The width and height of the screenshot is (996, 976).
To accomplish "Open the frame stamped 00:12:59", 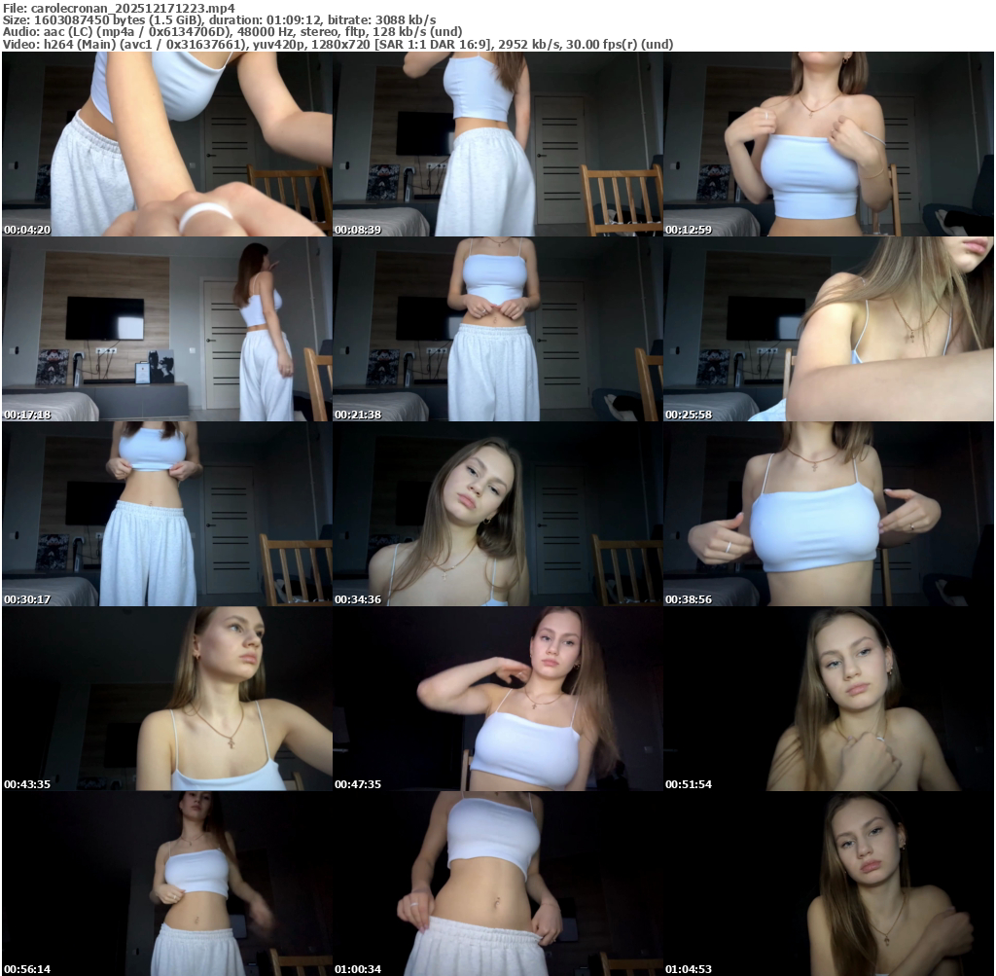I will tap(829, 144).
